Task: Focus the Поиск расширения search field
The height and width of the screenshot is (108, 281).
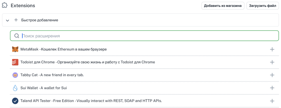Action: pyautogui.click(x=144, y=36)
